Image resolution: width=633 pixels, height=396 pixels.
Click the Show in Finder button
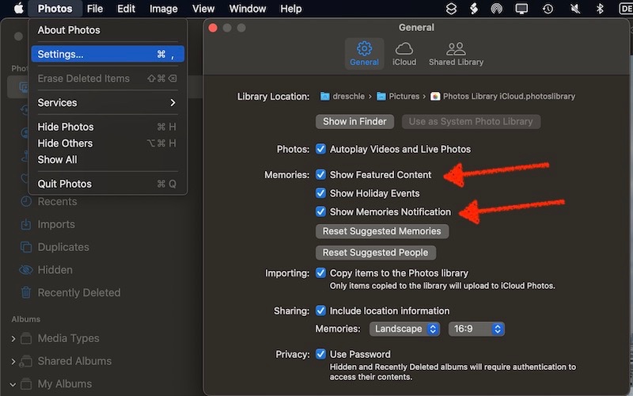pos(354,121)
